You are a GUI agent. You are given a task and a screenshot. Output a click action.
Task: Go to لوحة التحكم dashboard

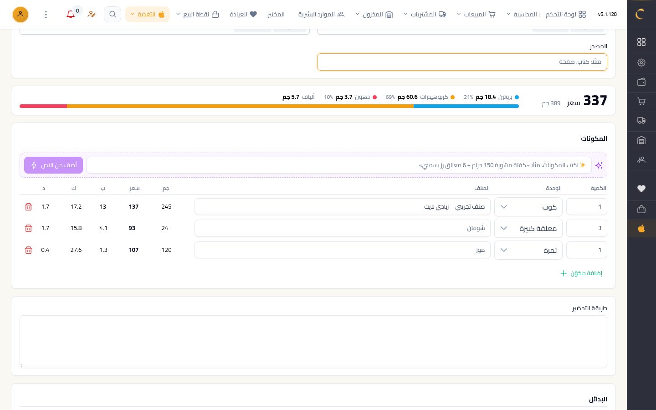566,15
